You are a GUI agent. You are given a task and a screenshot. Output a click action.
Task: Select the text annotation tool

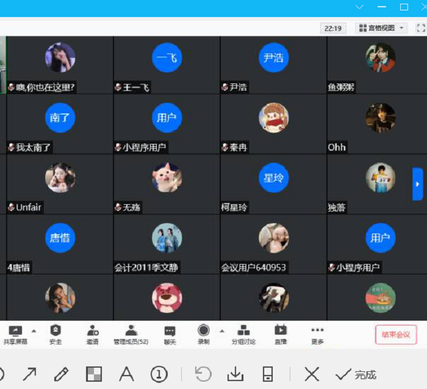pyautogui.click(x=126, y=374)
